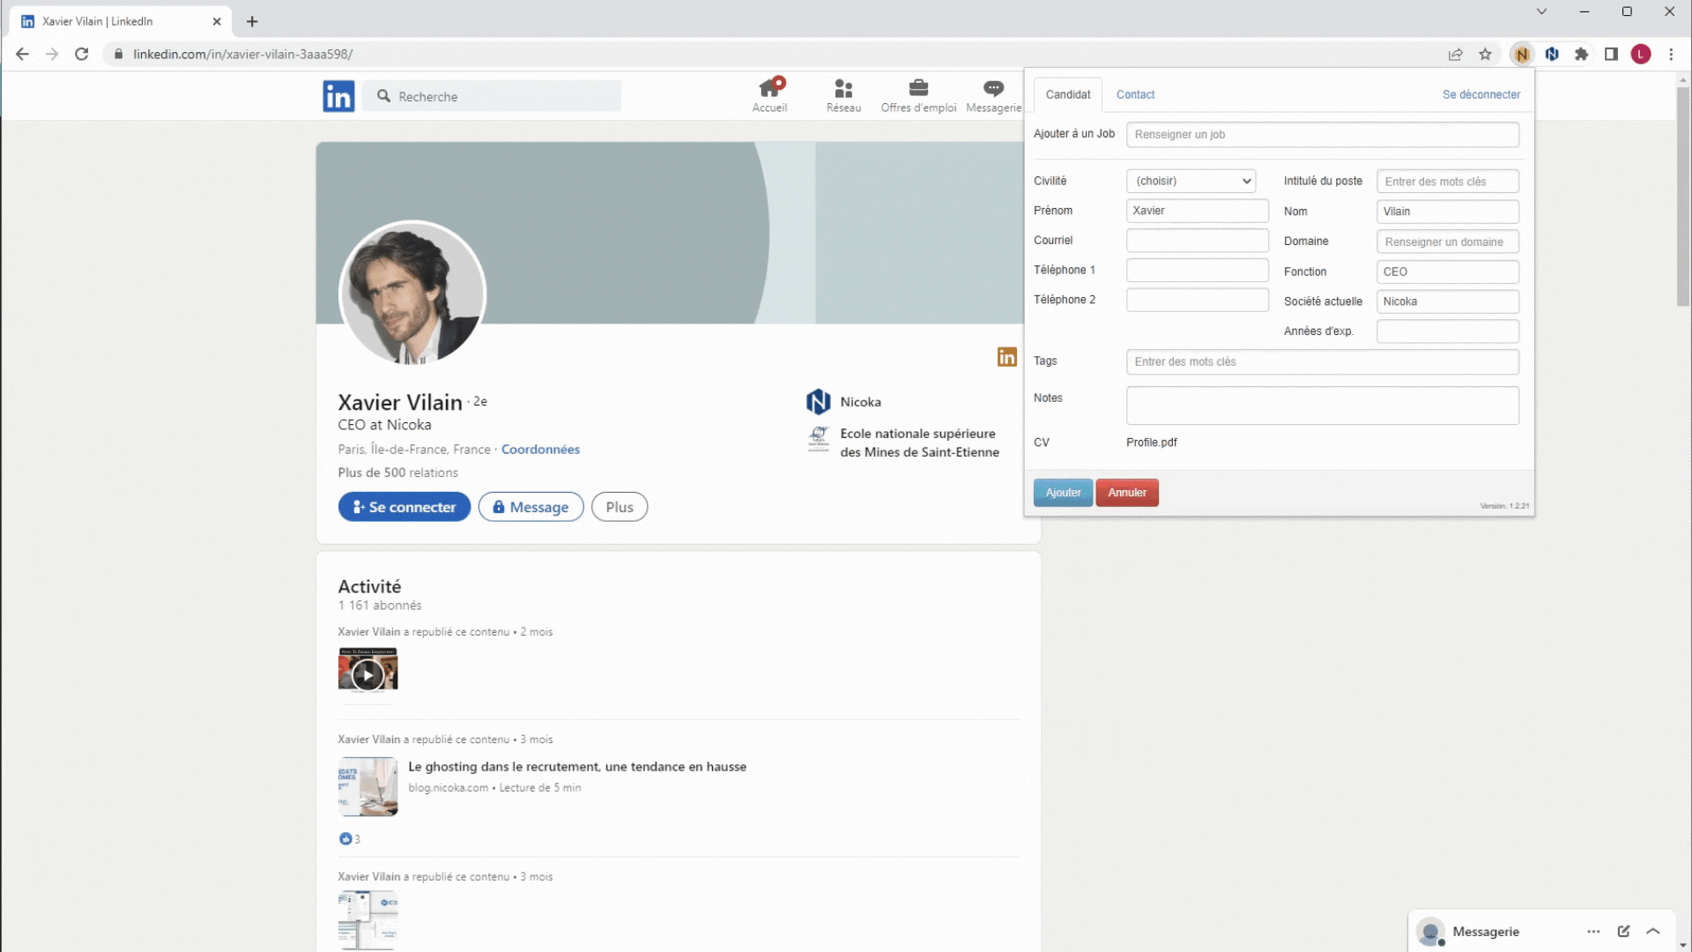Viewport: 1692px width, 952px height.
Task: Click the browser forward arrow
Action: pyautogui.click(x=52, y=54)
